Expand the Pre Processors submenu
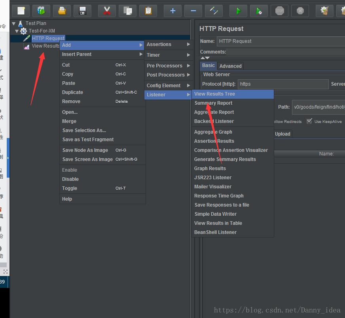The height and width of the screenshot is (318, 345). 169,66
